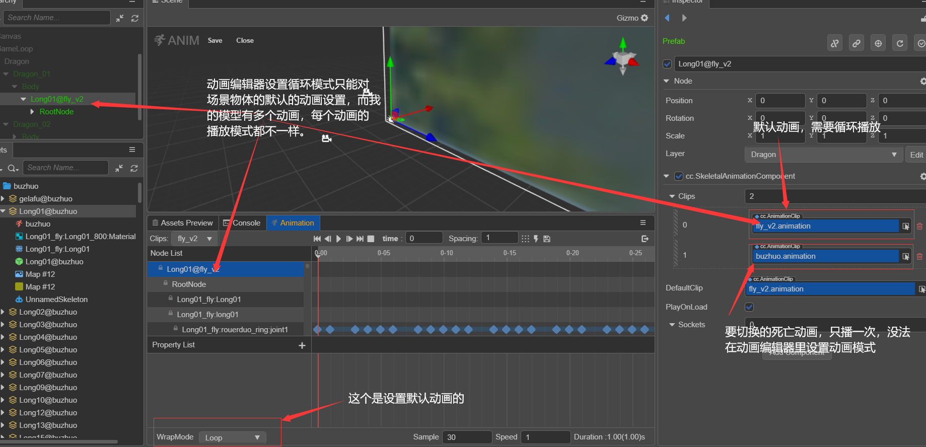Screen dimensions: 926x447
Task: Collapse the Node section in Inspector
Action: click(666, 81)
